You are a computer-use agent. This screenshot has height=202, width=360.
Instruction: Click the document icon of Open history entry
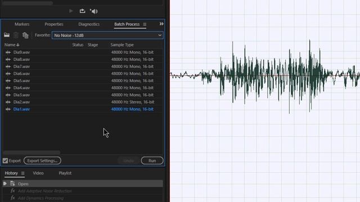12,183
